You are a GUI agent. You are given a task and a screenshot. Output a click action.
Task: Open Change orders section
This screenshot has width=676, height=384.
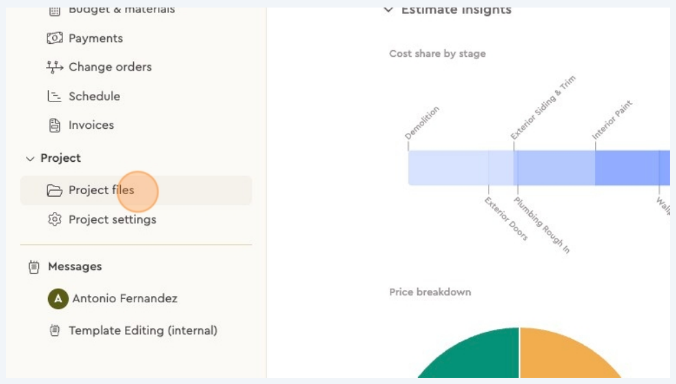110,67
